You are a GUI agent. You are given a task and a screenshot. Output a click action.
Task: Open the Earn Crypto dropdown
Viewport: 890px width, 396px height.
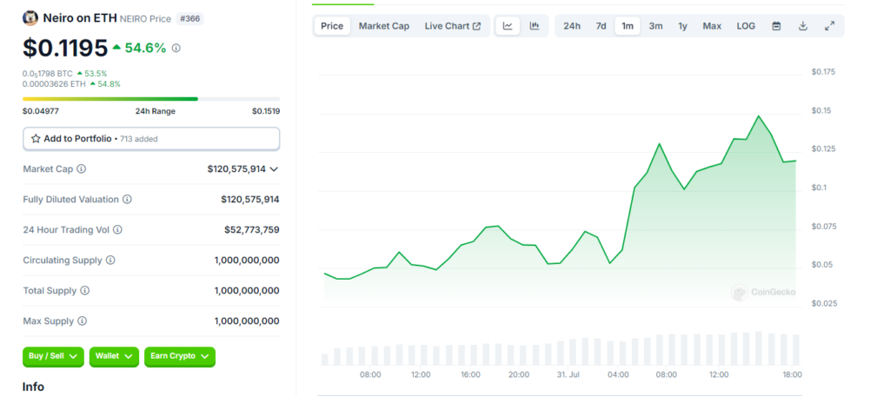[180, 356]
